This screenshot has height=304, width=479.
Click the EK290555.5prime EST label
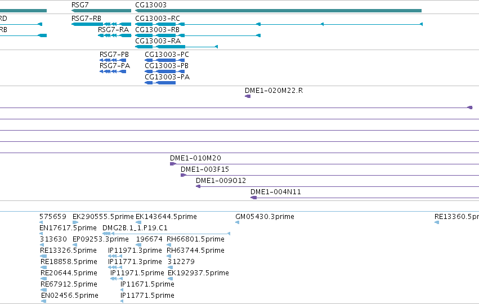pos(103,217)
